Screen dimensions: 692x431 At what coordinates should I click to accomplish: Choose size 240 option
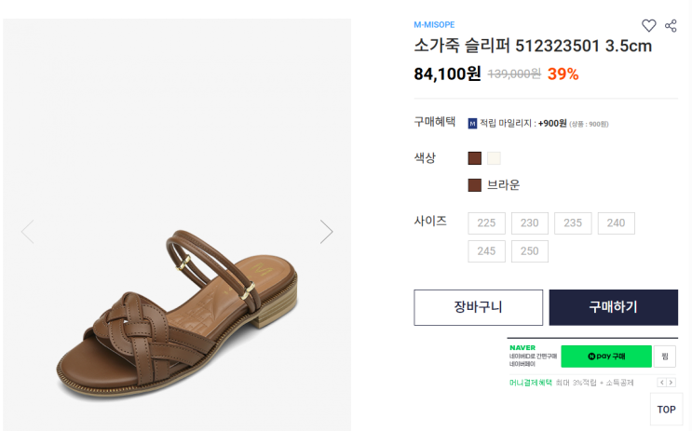[616, 223]
